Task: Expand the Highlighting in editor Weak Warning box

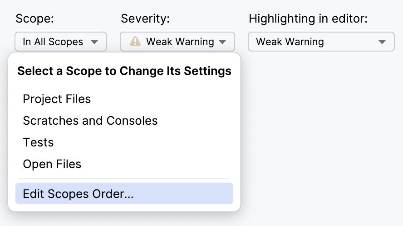Action: 321,42
